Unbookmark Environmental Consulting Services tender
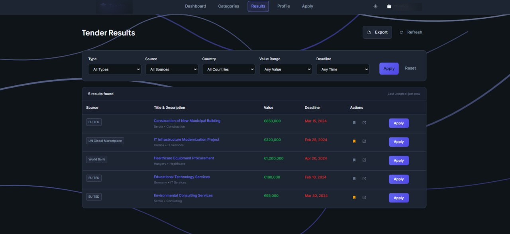 354,197
